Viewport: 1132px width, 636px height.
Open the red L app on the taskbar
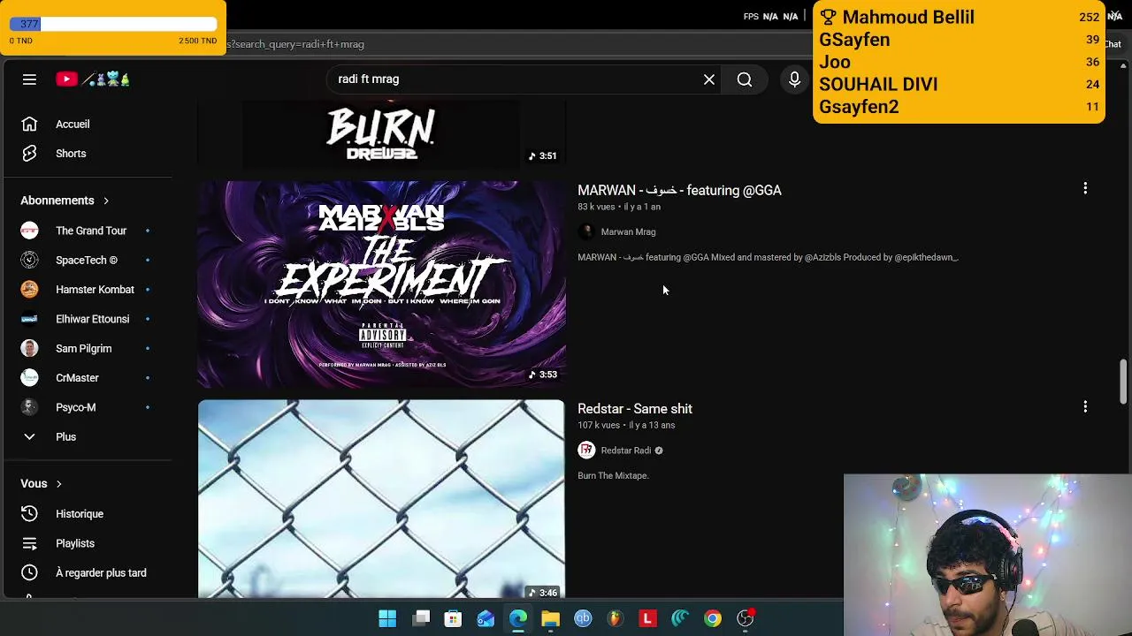point(647,619)
